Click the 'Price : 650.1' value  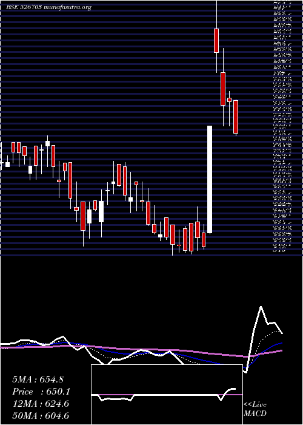point(41,392)
